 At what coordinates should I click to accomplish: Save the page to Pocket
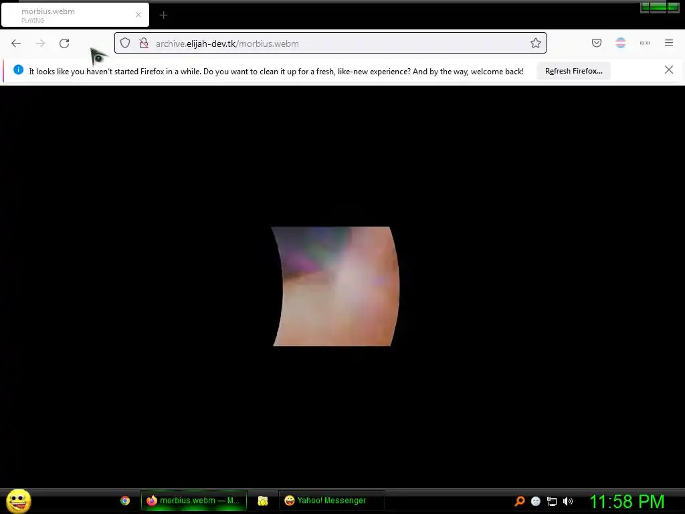point(596,43)
